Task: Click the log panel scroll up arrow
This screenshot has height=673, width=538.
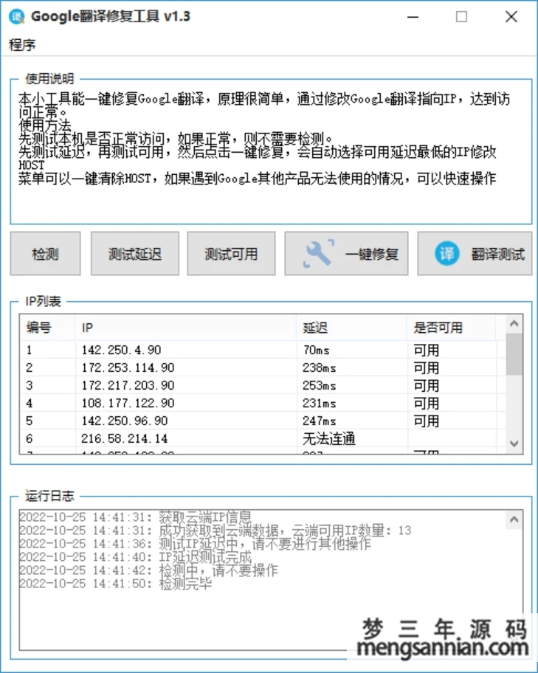Action: (x=514, y=520)
